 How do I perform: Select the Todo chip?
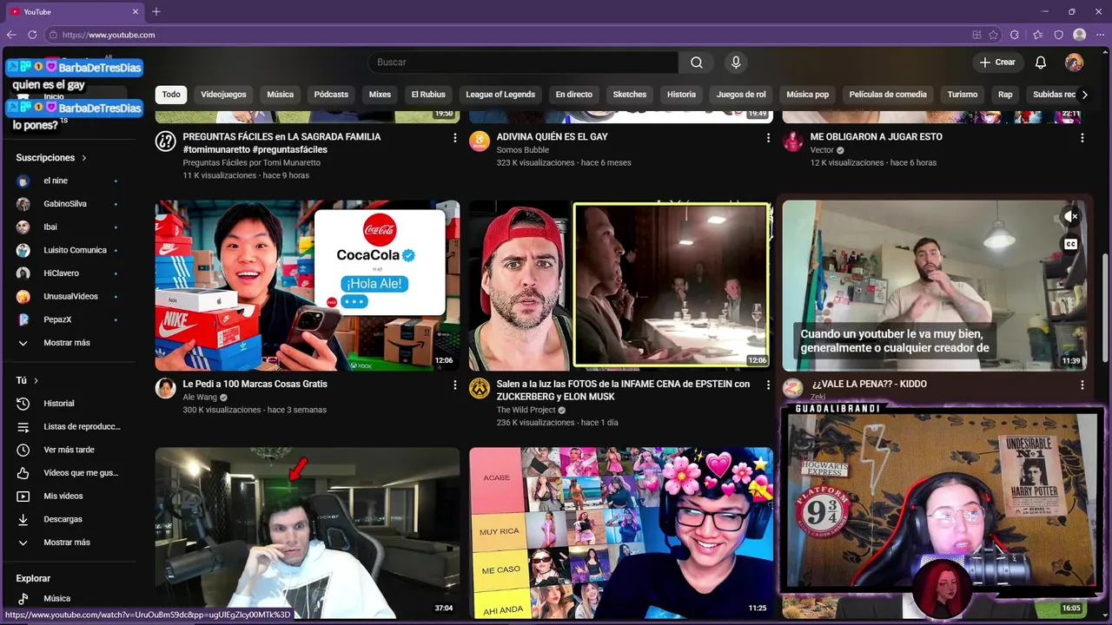(171, 95)
